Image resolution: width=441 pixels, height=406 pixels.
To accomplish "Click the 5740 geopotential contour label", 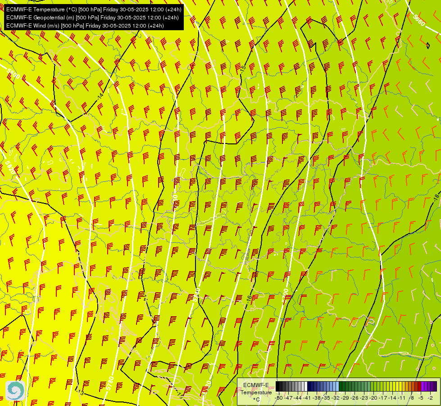I will tap(196, 295).
